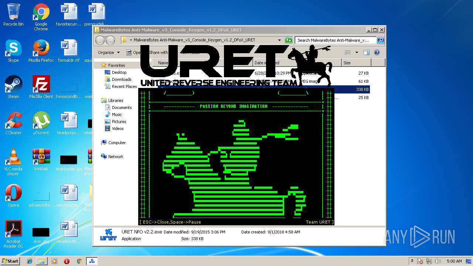Open Music library in navigation pane
The height and width of the screenshot is (266, 473).
(117, 115)
